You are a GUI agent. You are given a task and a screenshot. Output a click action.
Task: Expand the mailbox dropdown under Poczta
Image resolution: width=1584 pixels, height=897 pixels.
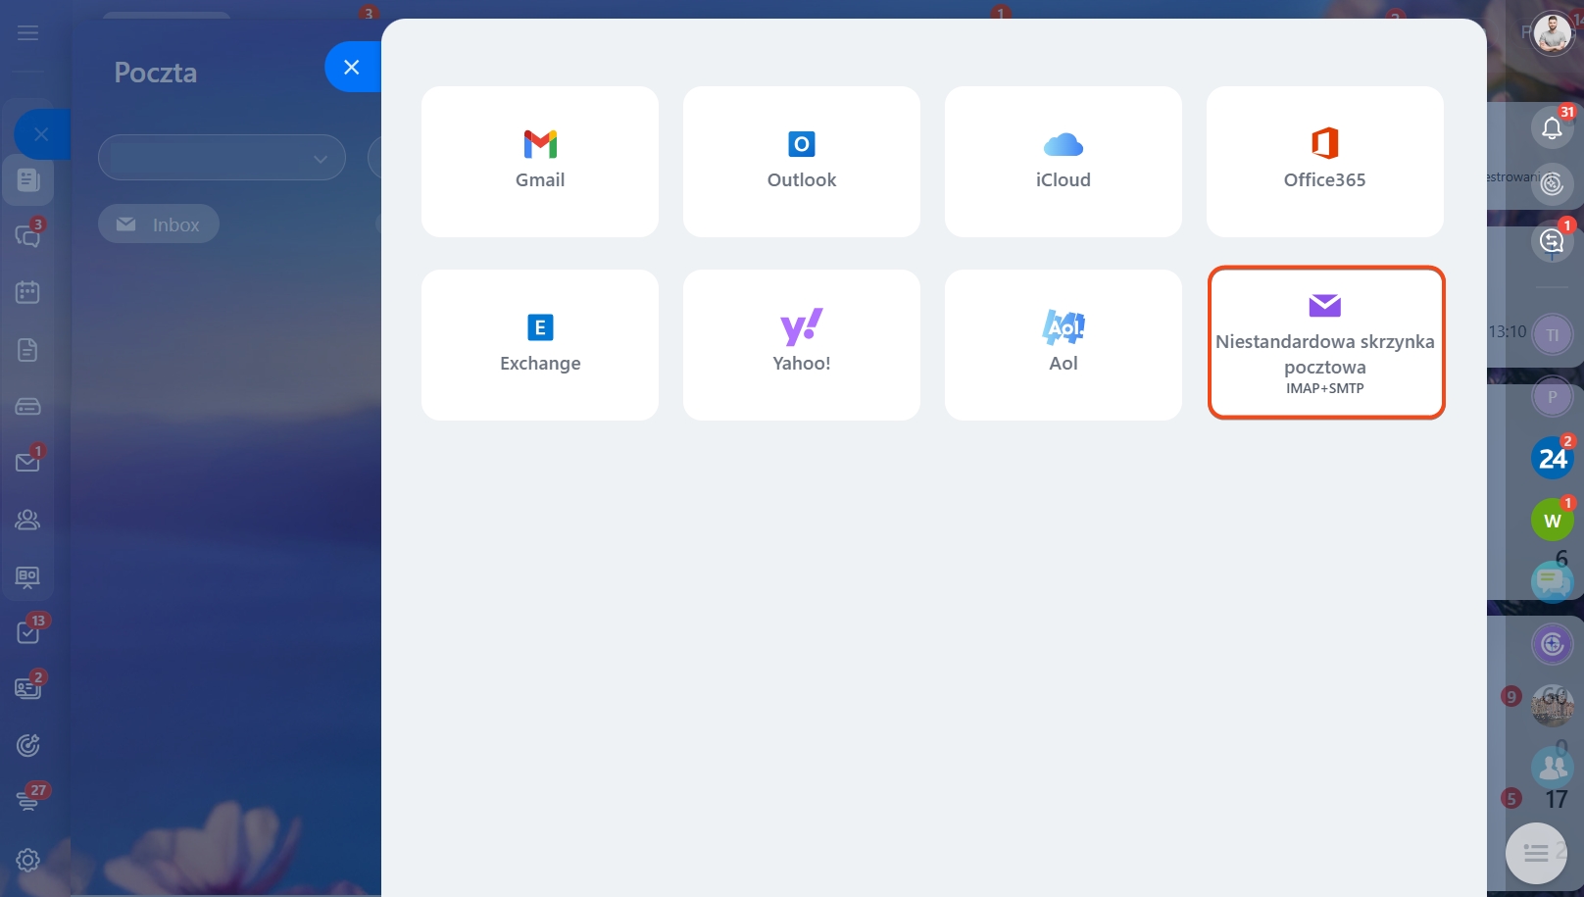(222, 158)
